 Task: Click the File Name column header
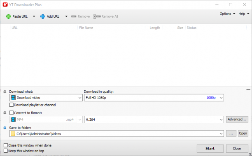coord(86,28)
